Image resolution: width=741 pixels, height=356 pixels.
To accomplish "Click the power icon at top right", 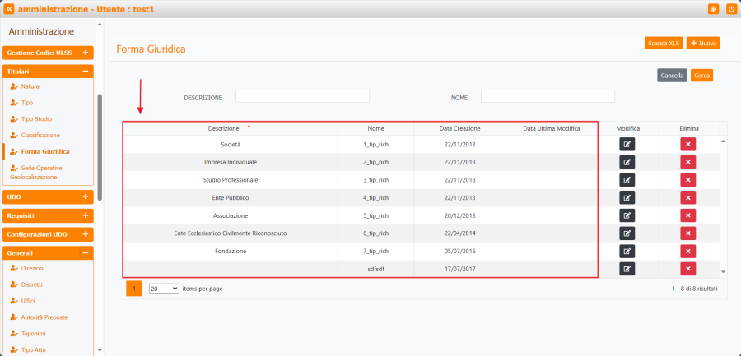I will (730, 8).
